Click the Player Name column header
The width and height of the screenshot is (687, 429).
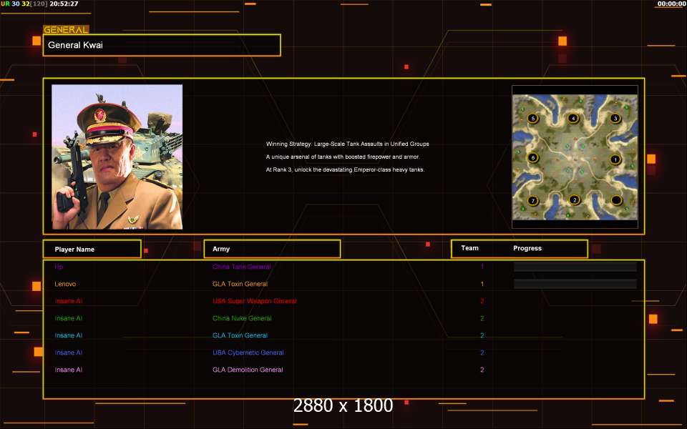92,249
